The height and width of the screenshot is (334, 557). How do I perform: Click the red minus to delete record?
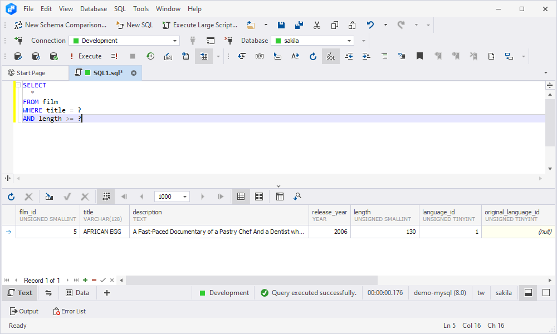[94, 280]
